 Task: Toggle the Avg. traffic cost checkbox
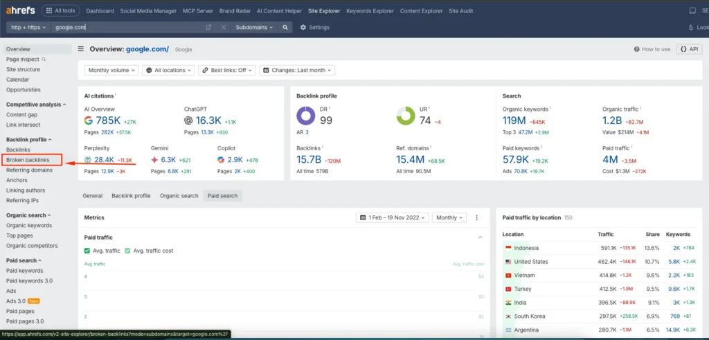(127, 251)
